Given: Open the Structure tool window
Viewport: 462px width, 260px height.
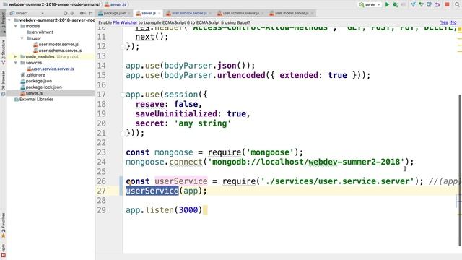Looking at the screenshot, I should pyautogui.click(x=3, y=52).
